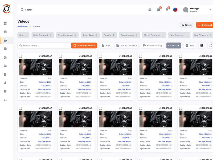Click the orange Download button
The height and width of the screenshot is (160, 213).
tap(205, 25)
